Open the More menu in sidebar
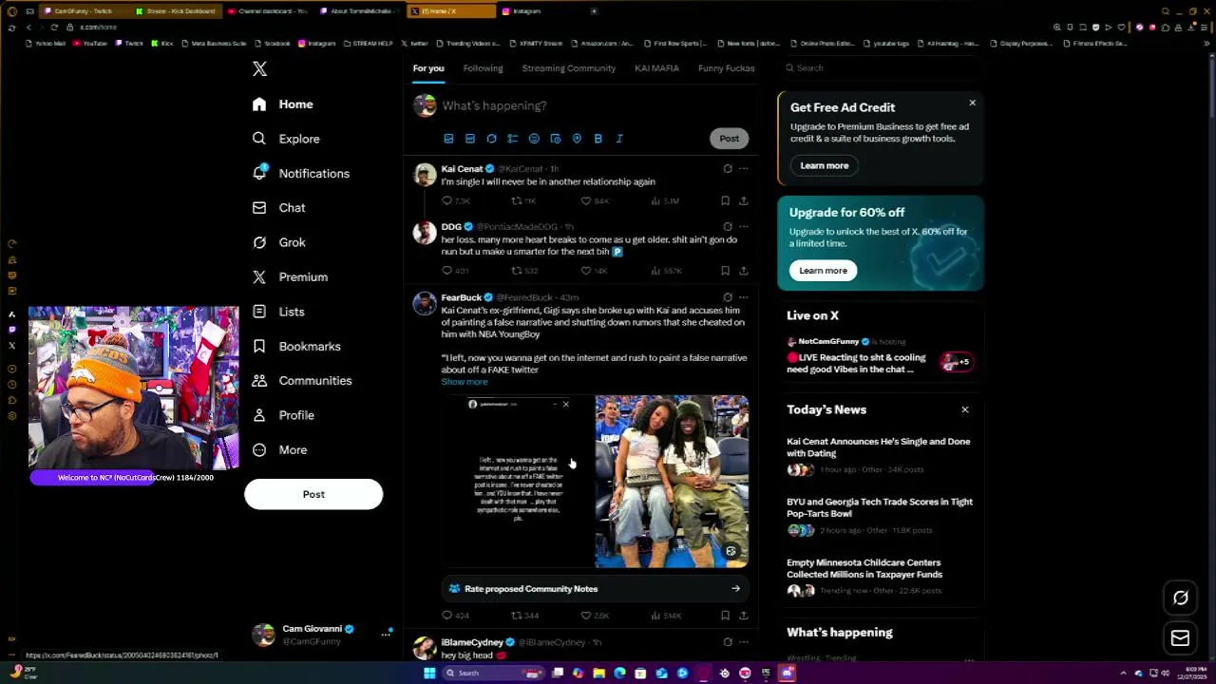Image resolution: width=1216 pixels, height=684 pixels. 279,450
